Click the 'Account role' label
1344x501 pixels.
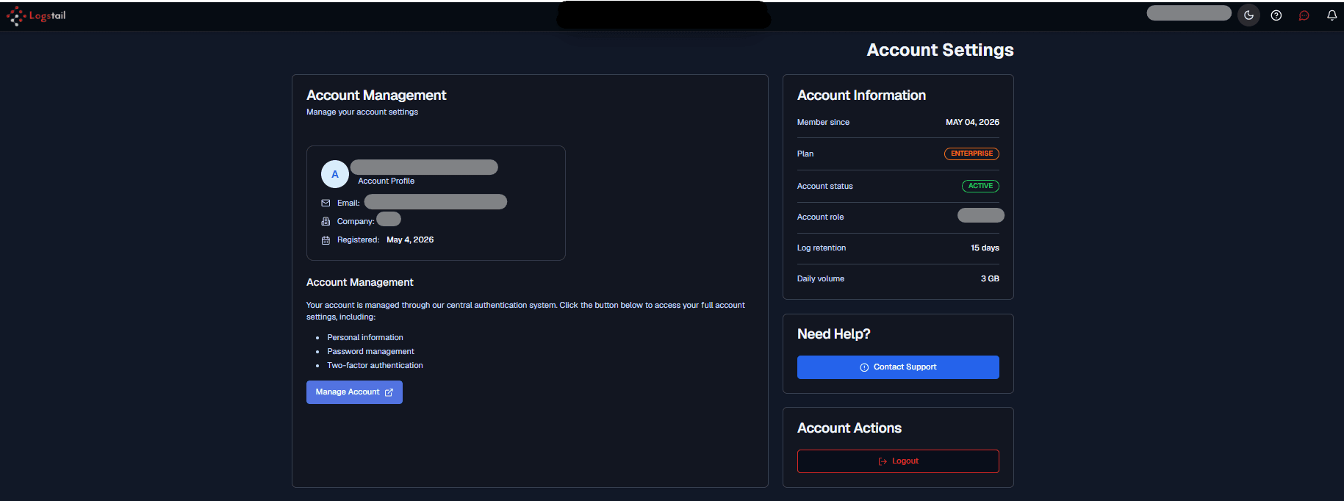tap(820, 217)
